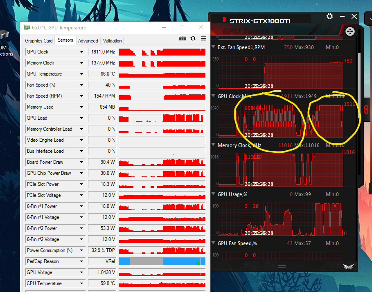This screenshot has width=372, height=292.
Task: Click the GPU Tweak monitor move icon
Action: coord(350,31)
